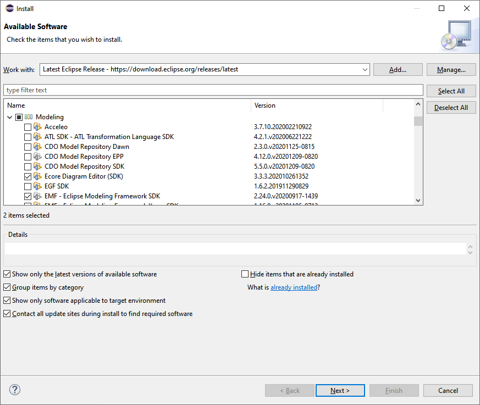The height and width of the screenshot is (405, 480).
Task: Click the Deselect All button
Action: pos(451,108)
